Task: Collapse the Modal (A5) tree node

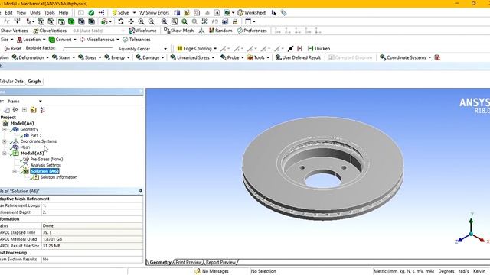Action: (5, 153)
